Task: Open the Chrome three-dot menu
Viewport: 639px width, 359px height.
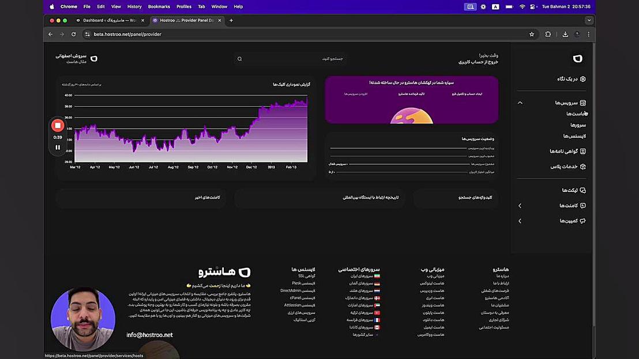Action: (588, 34)
